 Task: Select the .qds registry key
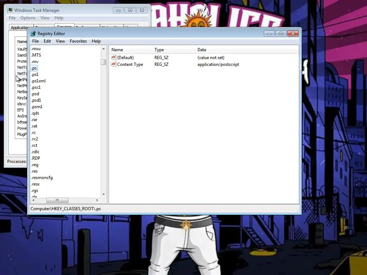(x=35, y=113)
